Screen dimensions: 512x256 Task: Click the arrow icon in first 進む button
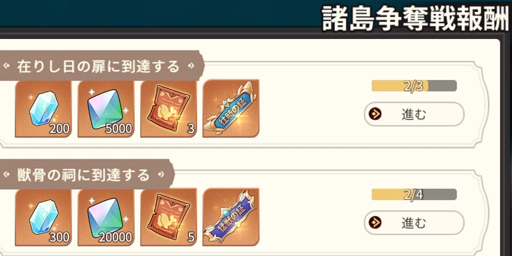click(375, 115)
